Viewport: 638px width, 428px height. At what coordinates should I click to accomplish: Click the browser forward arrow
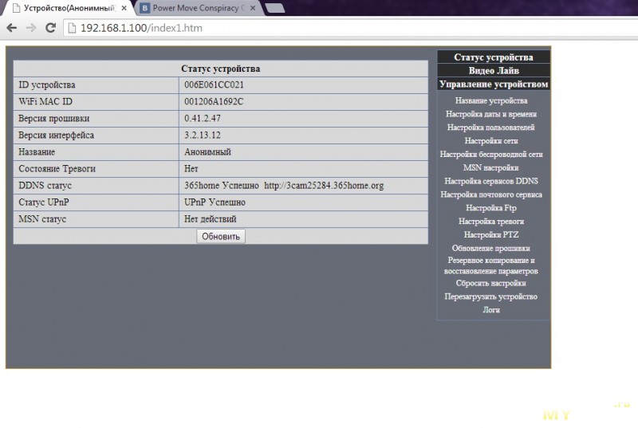coord(31,27)
